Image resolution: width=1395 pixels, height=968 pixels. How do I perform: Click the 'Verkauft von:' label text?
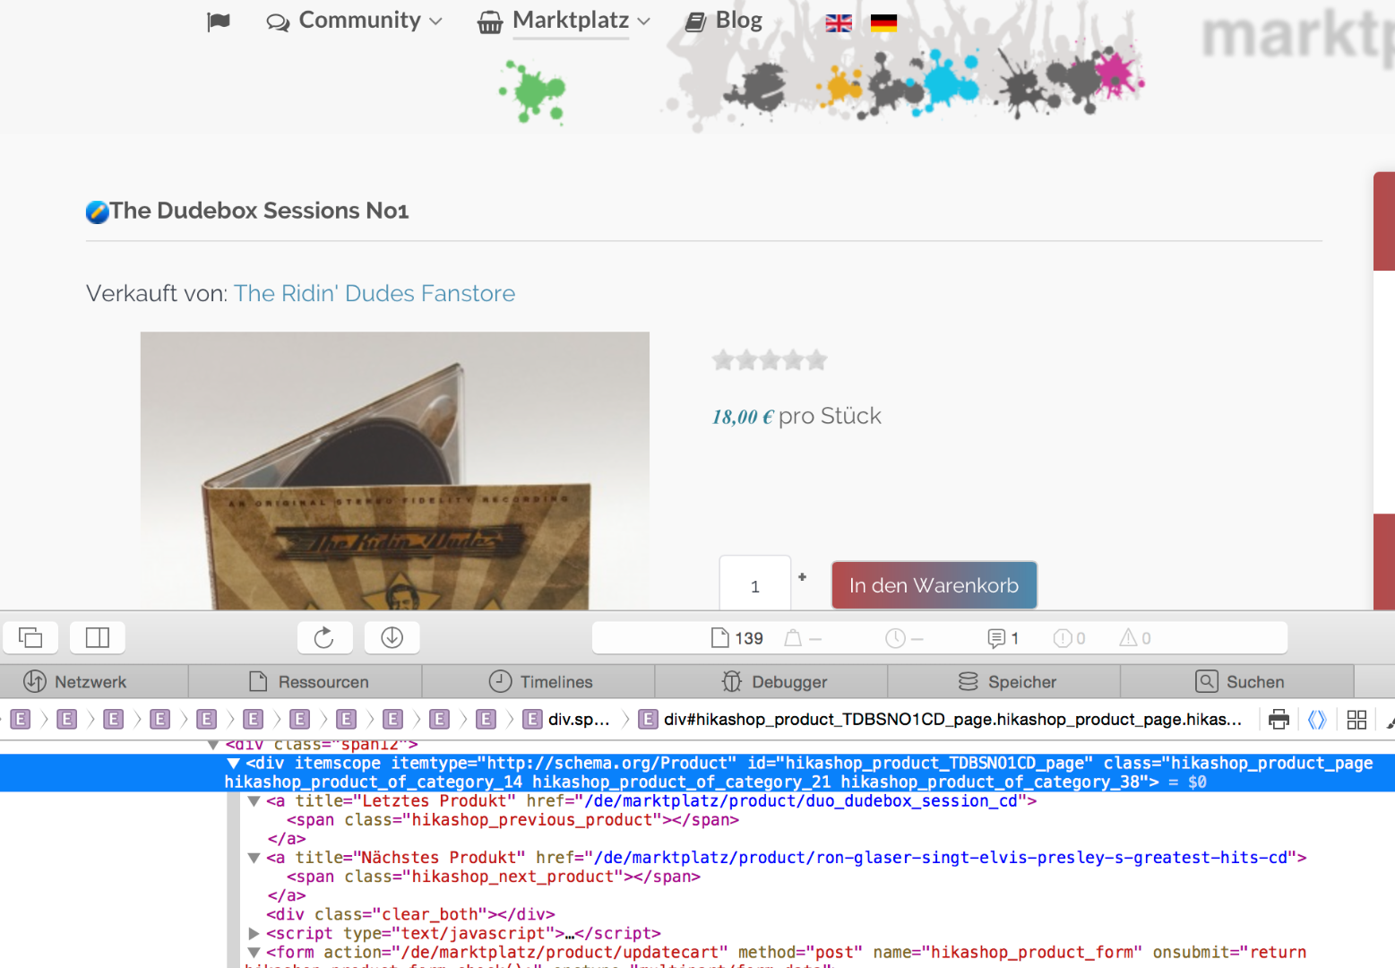coord(157,294)
